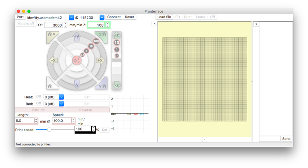Click the Motors off button
Viewport: 308px width, 168px height.
point(26,24)
